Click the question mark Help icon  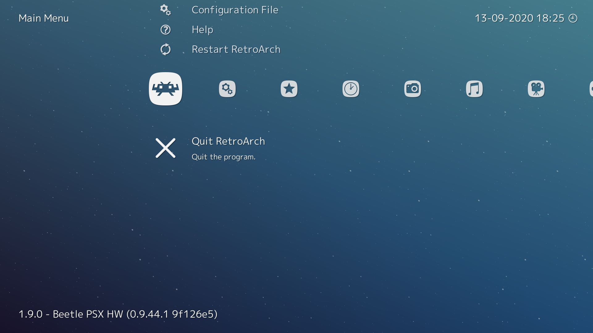click(x=166, y=30)
